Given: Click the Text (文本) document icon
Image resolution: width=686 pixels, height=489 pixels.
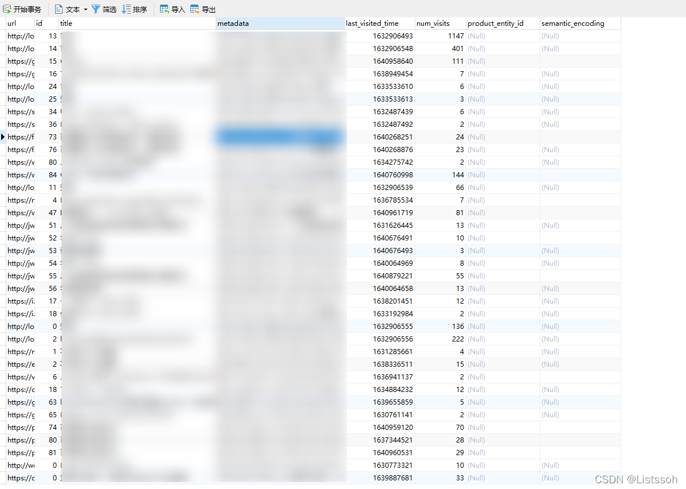Looking at the screenshot, I should (59, 9).
